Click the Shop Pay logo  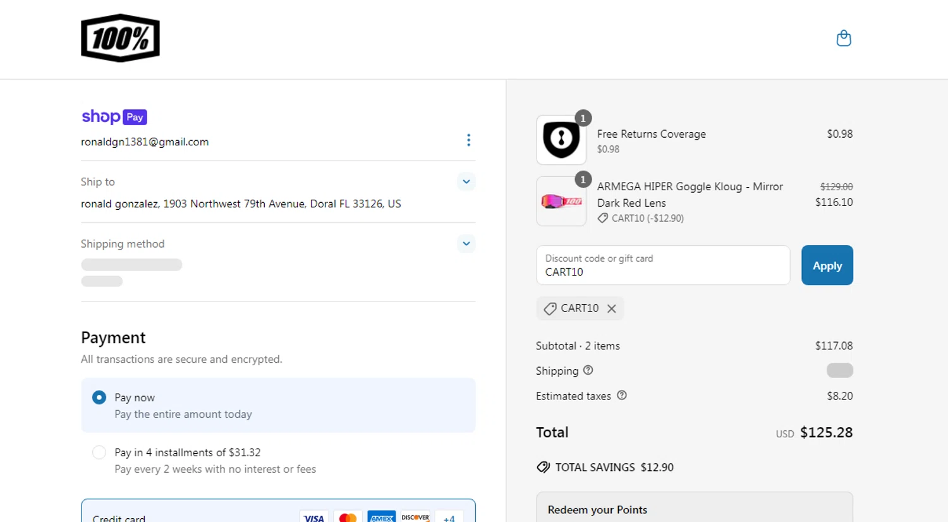(114, 117)
